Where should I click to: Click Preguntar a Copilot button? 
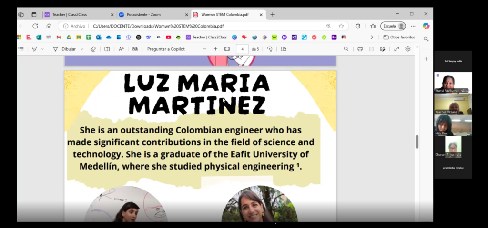166,49
